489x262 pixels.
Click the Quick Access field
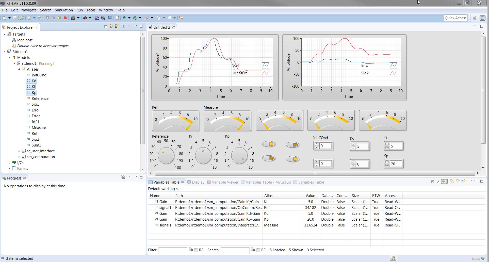point(455,18)
